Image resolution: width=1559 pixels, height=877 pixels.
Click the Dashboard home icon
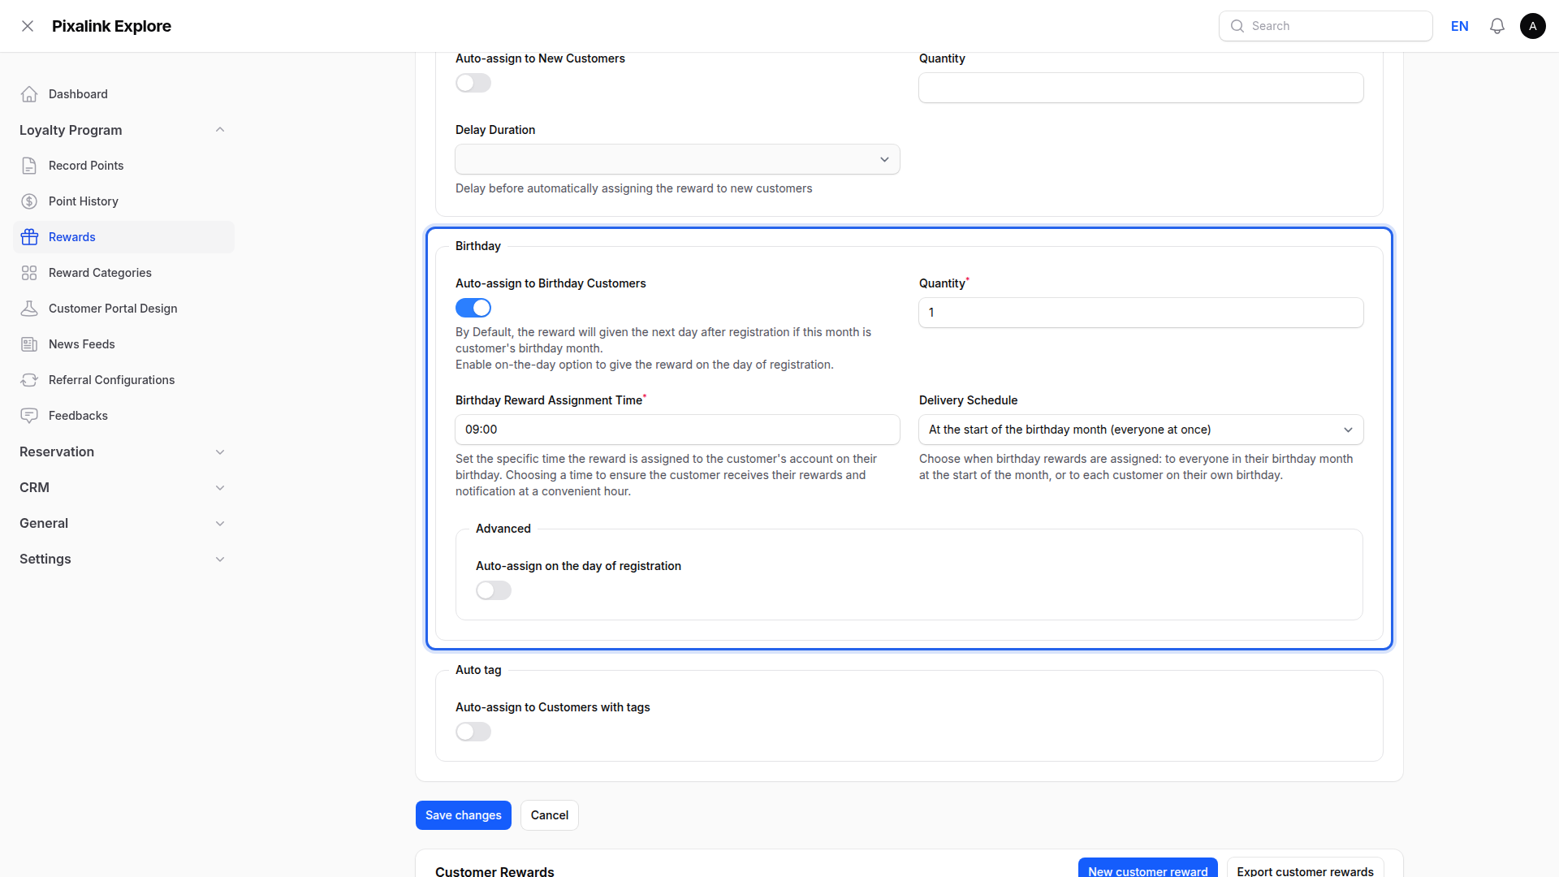pyautogui.click(x=29, y=94)
